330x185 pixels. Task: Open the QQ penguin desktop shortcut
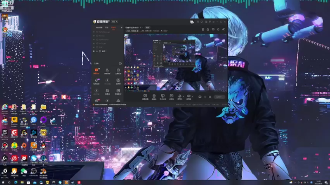(x=43, y=146)
